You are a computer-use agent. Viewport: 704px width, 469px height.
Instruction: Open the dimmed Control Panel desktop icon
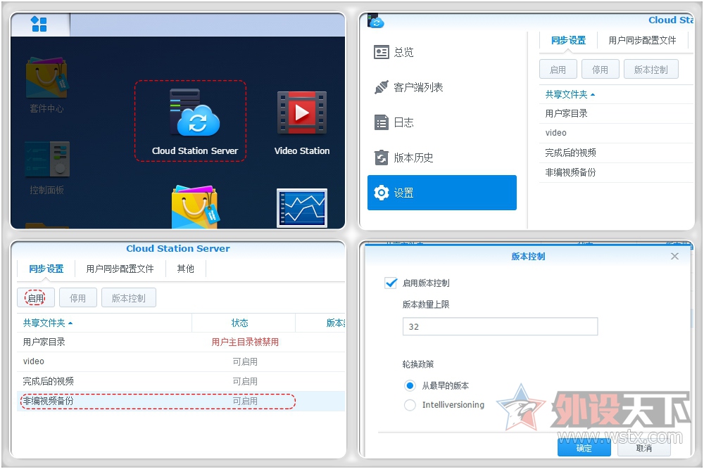point(46,167)
